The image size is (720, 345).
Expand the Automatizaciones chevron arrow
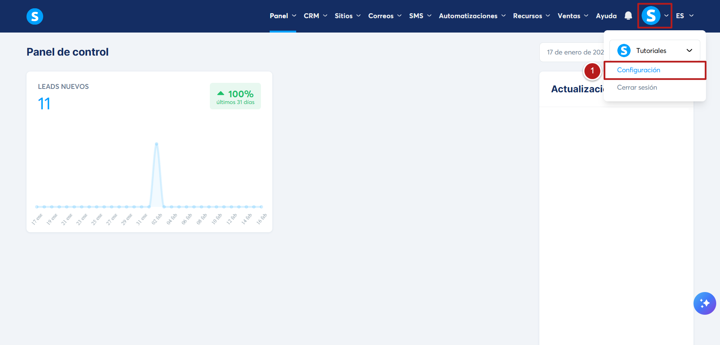point(503,16)
